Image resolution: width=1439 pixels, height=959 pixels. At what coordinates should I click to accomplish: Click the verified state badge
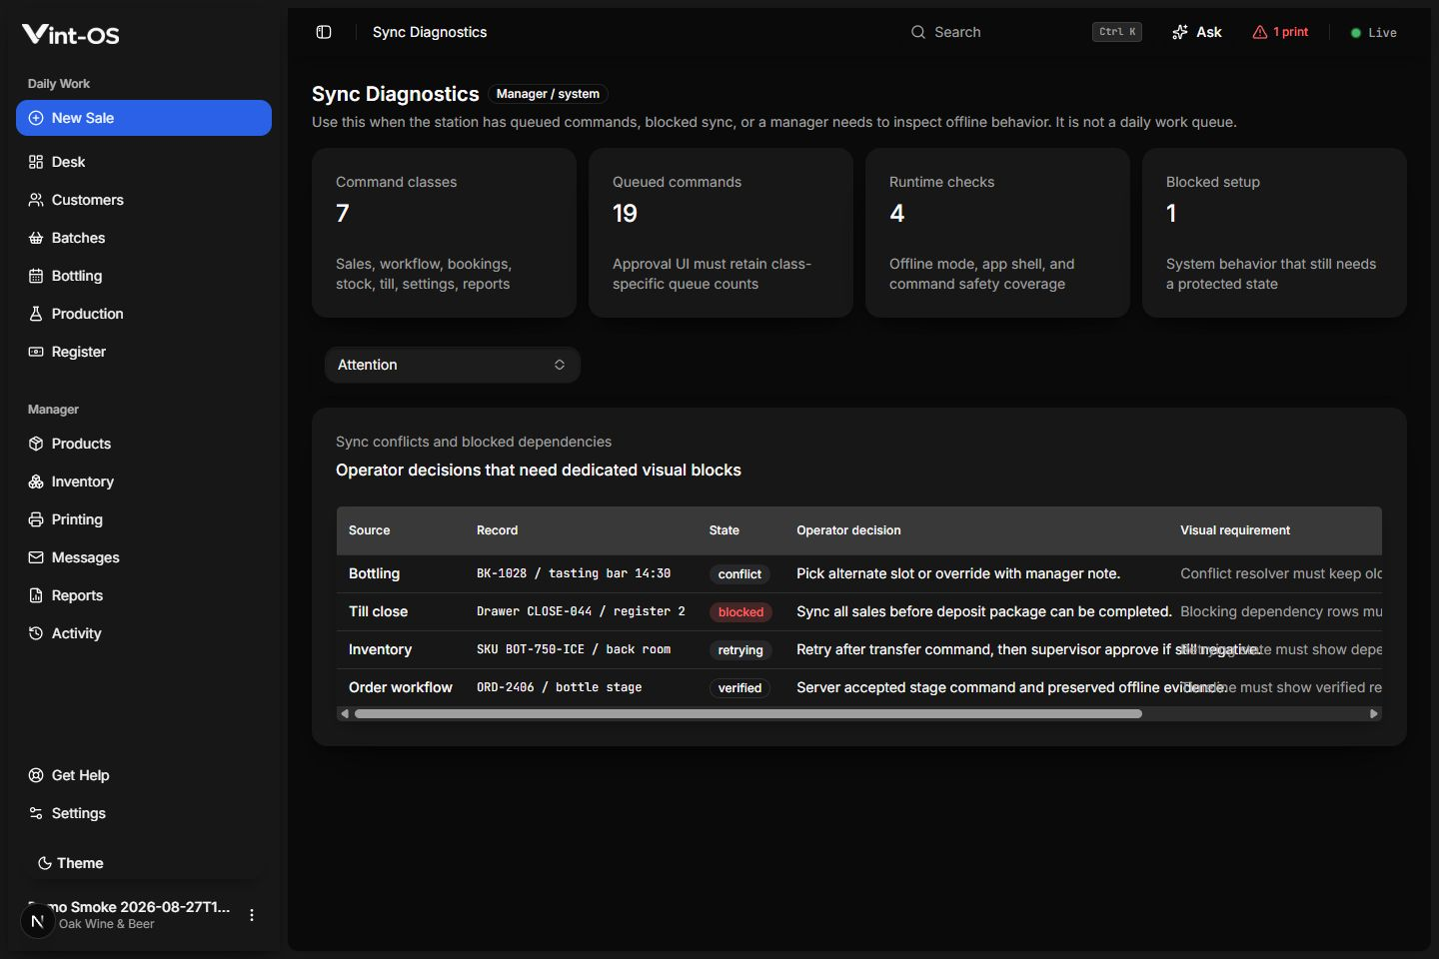point(739,688)
